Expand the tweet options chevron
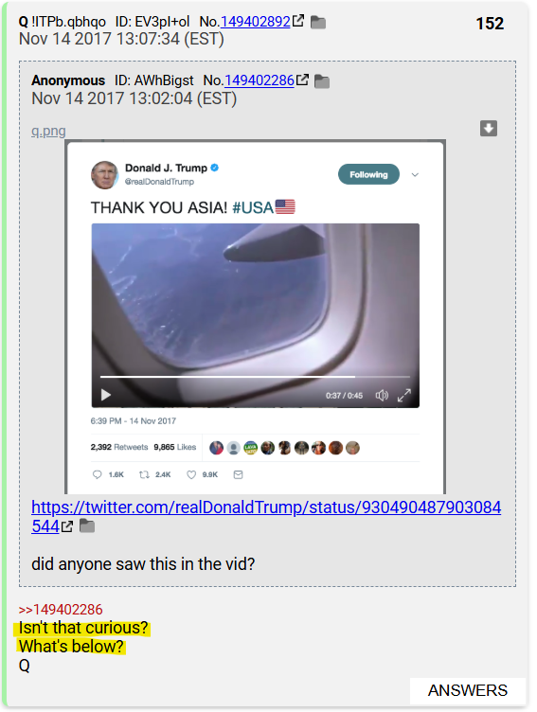Image resolution: width=537 pixels, height=712 pixels. click(415, 175)
